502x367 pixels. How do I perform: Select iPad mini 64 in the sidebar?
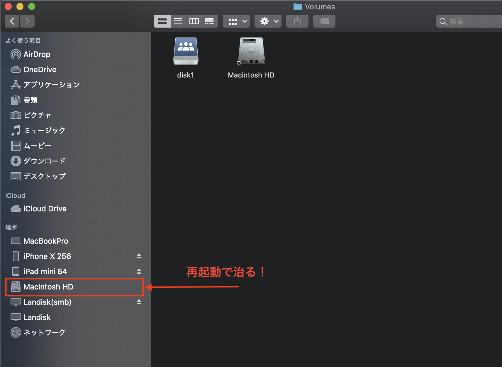point(76,272)
